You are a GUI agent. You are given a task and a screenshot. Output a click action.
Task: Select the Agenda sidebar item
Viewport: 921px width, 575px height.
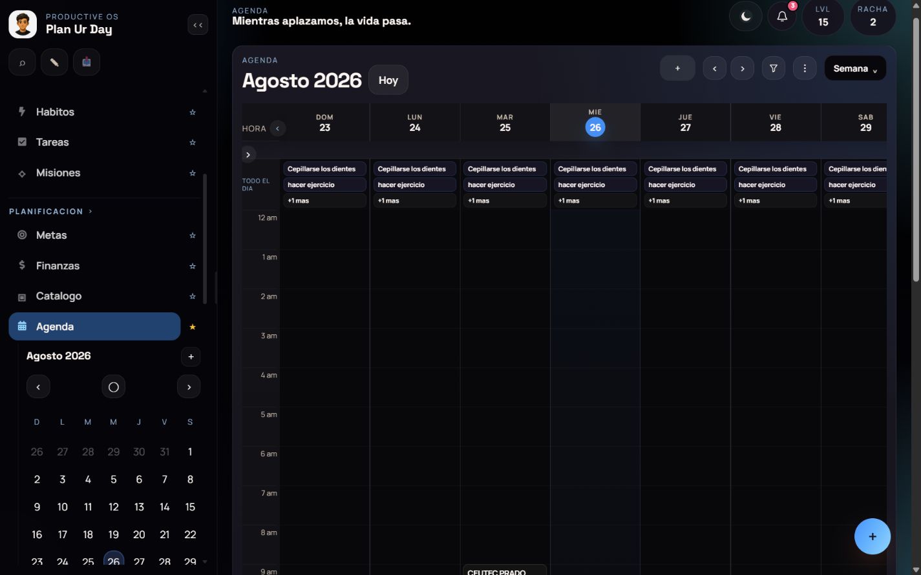[94, 327]
